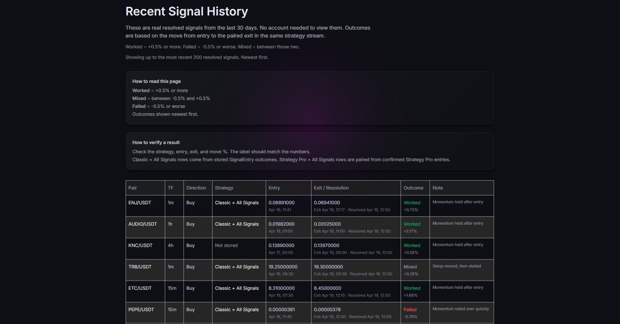Viewport: 620px width, 324px height.
Task: Click exit price 0.00000378
Action: [x=327, y=310]
